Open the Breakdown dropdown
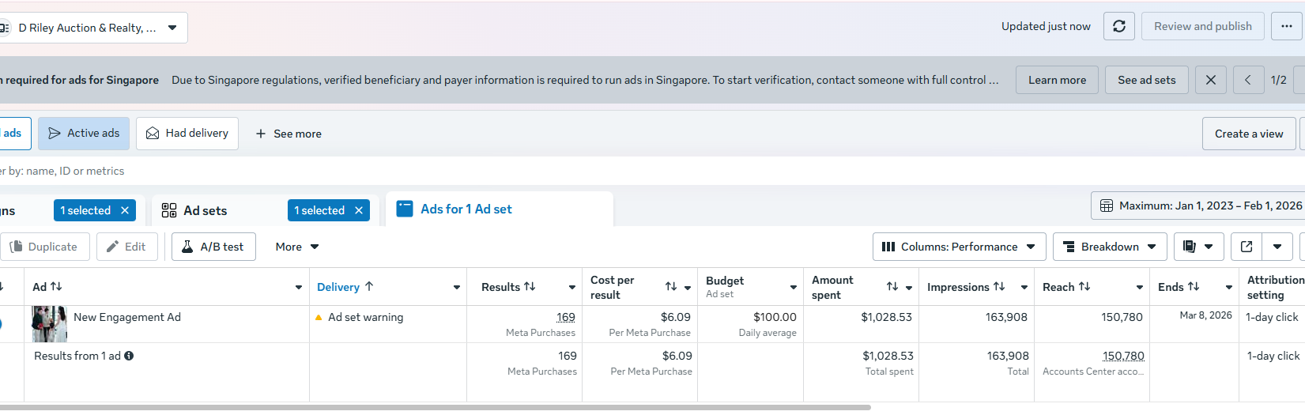 pyautogui.click(x=1110, y=247)
